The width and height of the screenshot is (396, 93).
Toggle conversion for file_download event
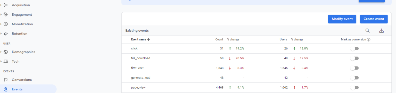pos(354,58)
